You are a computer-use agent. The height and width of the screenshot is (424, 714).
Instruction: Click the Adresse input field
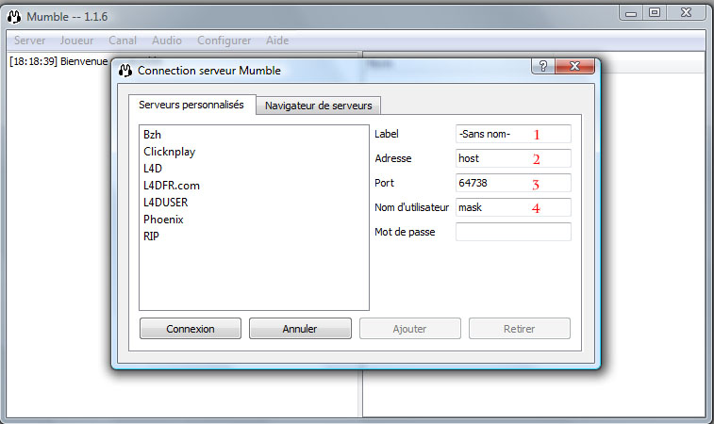[x=513, y=158]
